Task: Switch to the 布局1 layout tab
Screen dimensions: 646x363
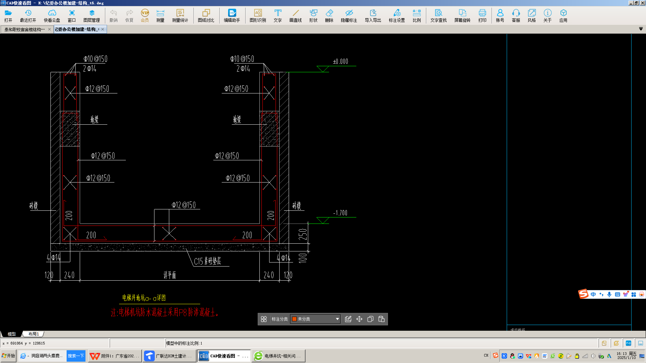Action: pos(34,334)
